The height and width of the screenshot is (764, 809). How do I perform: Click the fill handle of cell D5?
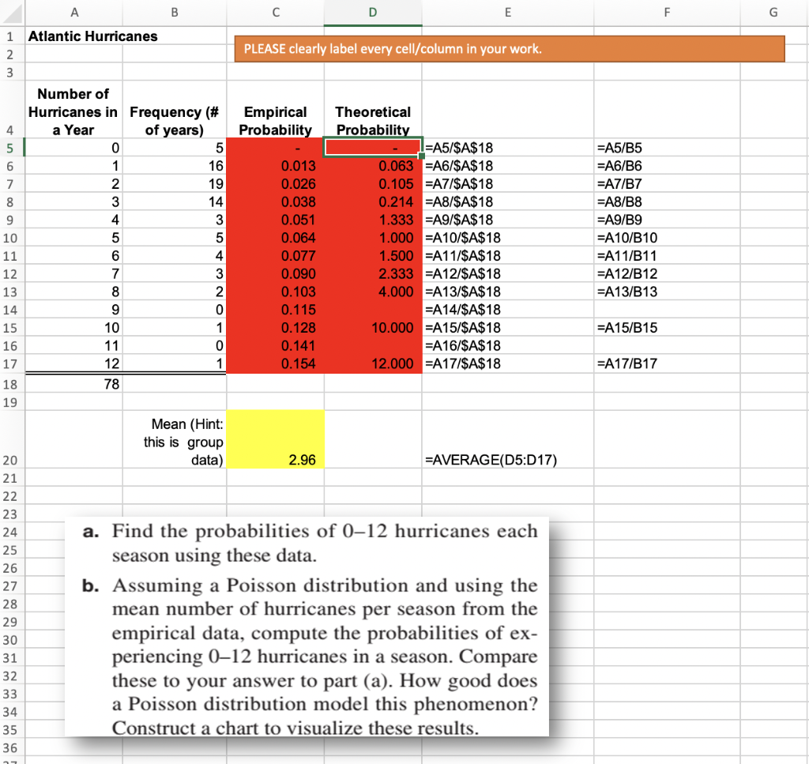[422, 156]
